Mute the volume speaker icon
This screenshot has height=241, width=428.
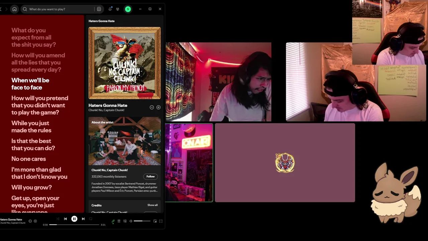click(x=131, y=221)
